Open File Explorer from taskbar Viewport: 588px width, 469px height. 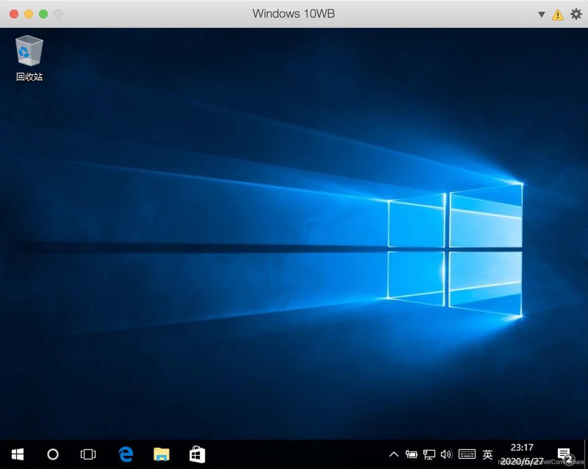[x=161, y=454]
